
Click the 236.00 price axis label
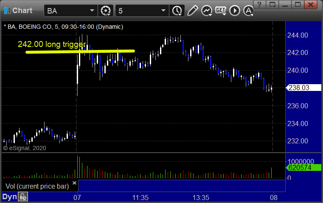[x=298, y=106]
